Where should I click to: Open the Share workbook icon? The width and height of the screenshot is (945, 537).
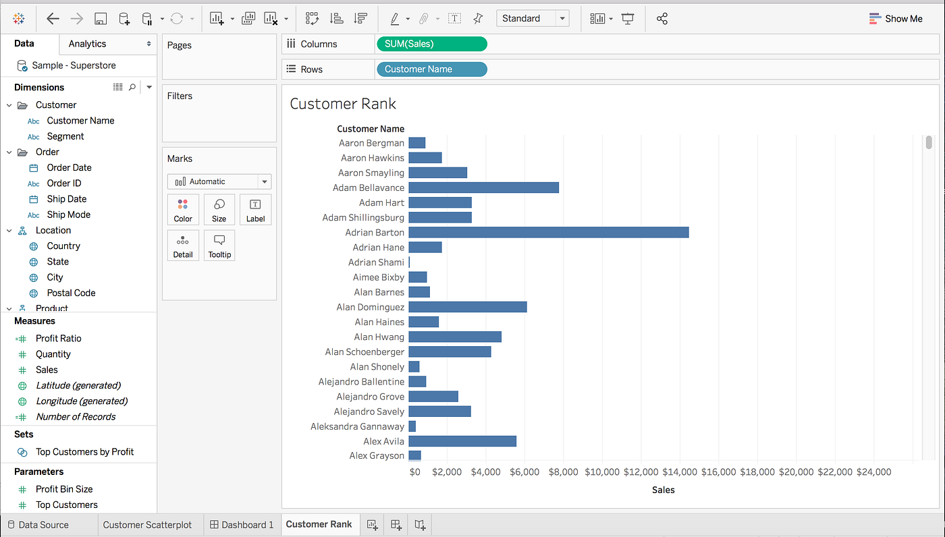tap(662, 18)
